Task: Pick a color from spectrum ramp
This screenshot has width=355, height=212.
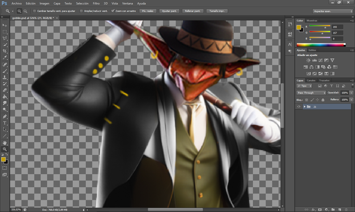Action: [321, 45]
